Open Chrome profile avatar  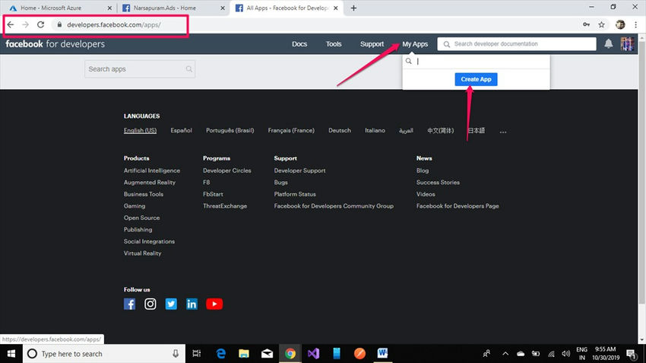click(x=620, y=25)
